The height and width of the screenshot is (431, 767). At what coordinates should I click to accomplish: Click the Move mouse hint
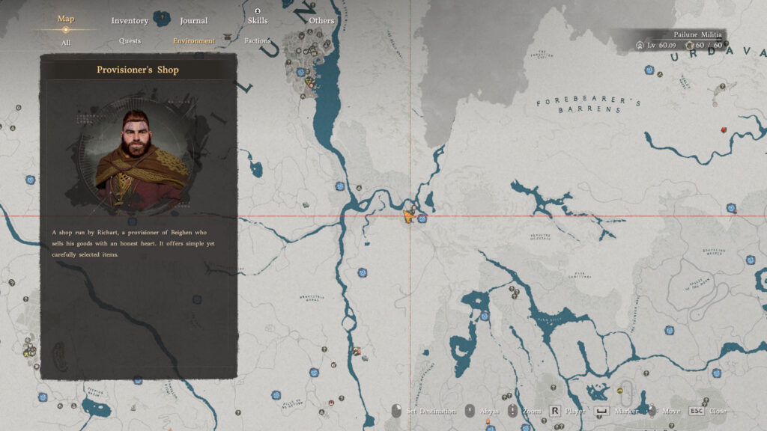click(x=664, y=411)
